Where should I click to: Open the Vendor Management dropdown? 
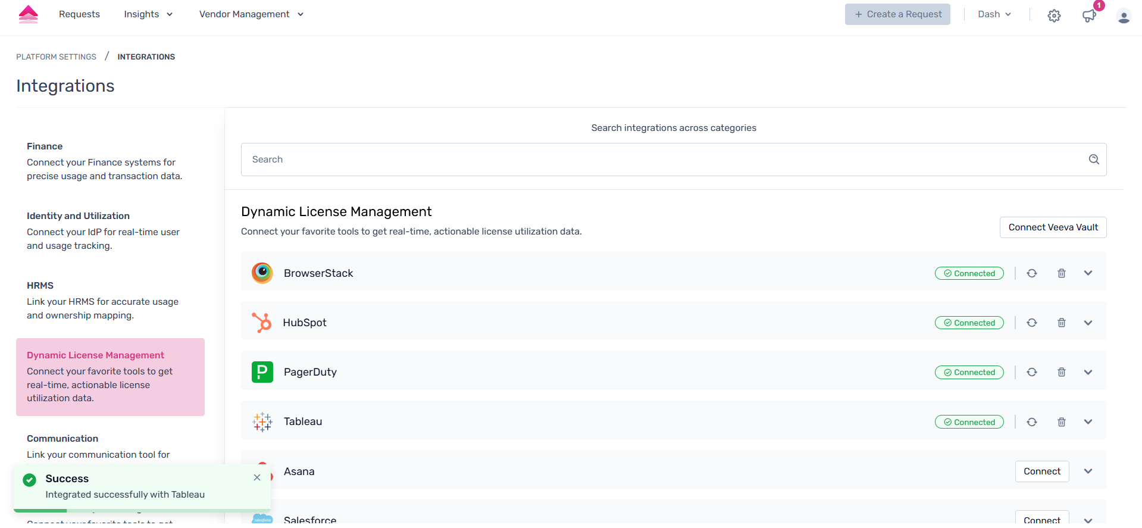click(x=251, y=14)
